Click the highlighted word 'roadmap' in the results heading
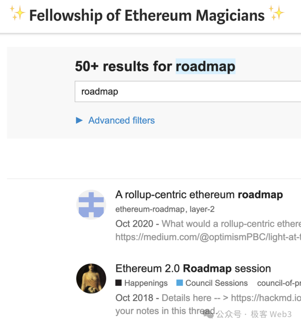 pyautogui.click(x=205, y=66)
